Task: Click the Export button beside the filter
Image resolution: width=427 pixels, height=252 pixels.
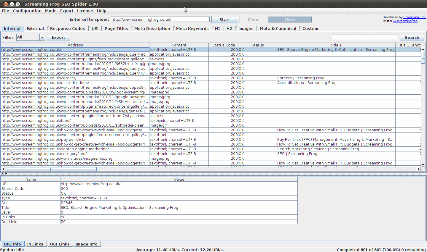Action: coord(58,37)
